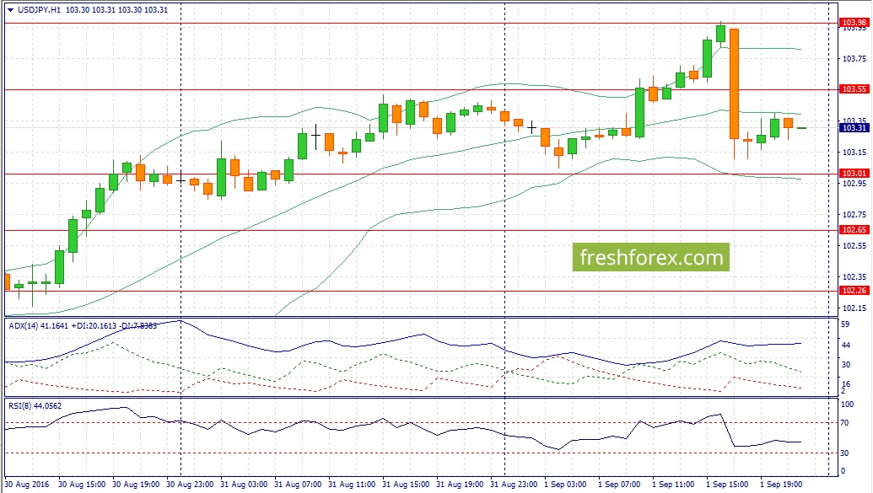Click the ADX scale value 44

pos(846,345)
